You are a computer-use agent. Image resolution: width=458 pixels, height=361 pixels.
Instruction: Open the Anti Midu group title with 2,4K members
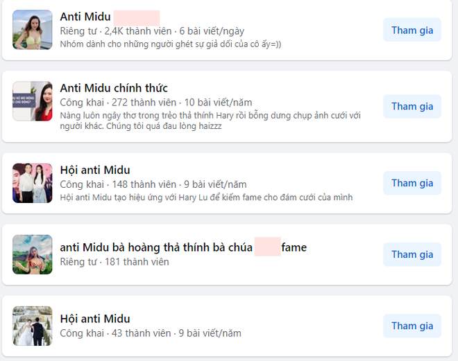click(x=85, y=17)
